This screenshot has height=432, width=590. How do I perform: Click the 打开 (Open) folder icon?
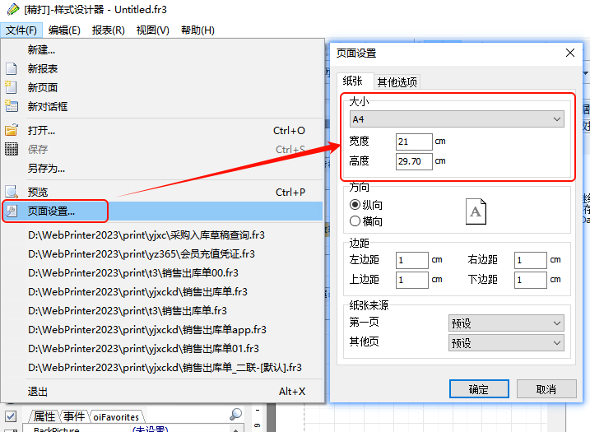12,130
